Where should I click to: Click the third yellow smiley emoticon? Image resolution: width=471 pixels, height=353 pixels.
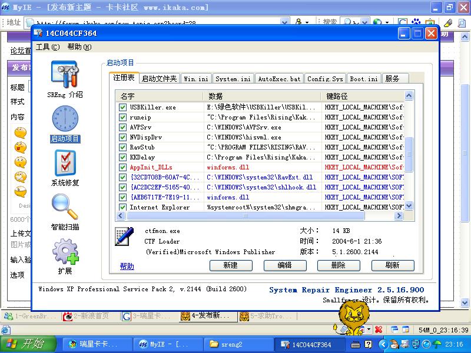pos(21,162)
